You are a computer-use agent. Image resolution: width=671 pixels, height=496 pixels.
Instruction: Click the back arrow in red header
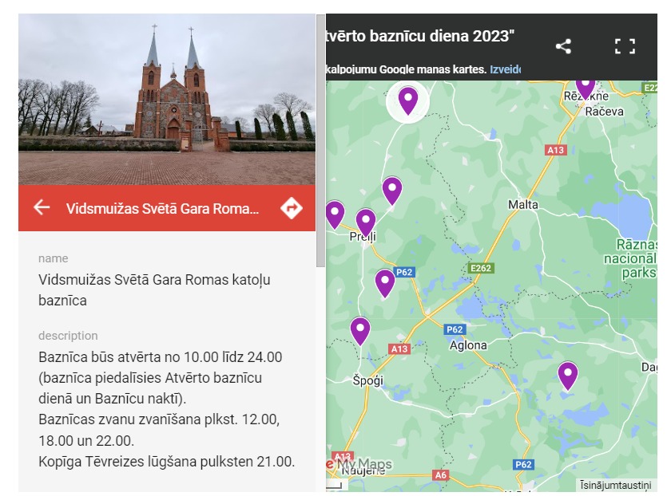coord(42,207)
